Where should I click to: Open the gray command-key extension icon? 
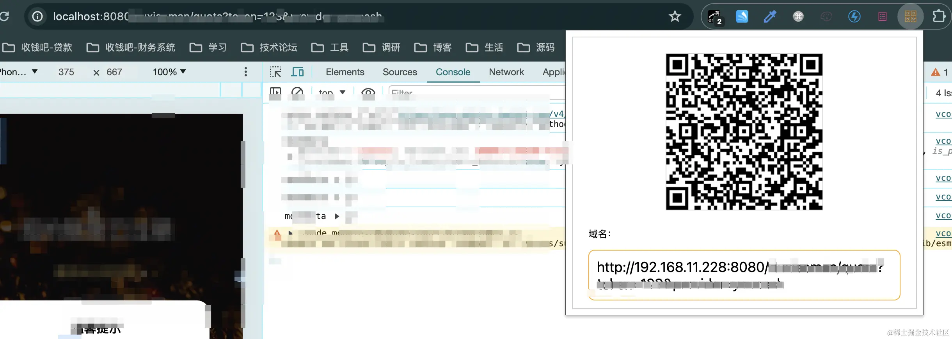tap(798, 16)
